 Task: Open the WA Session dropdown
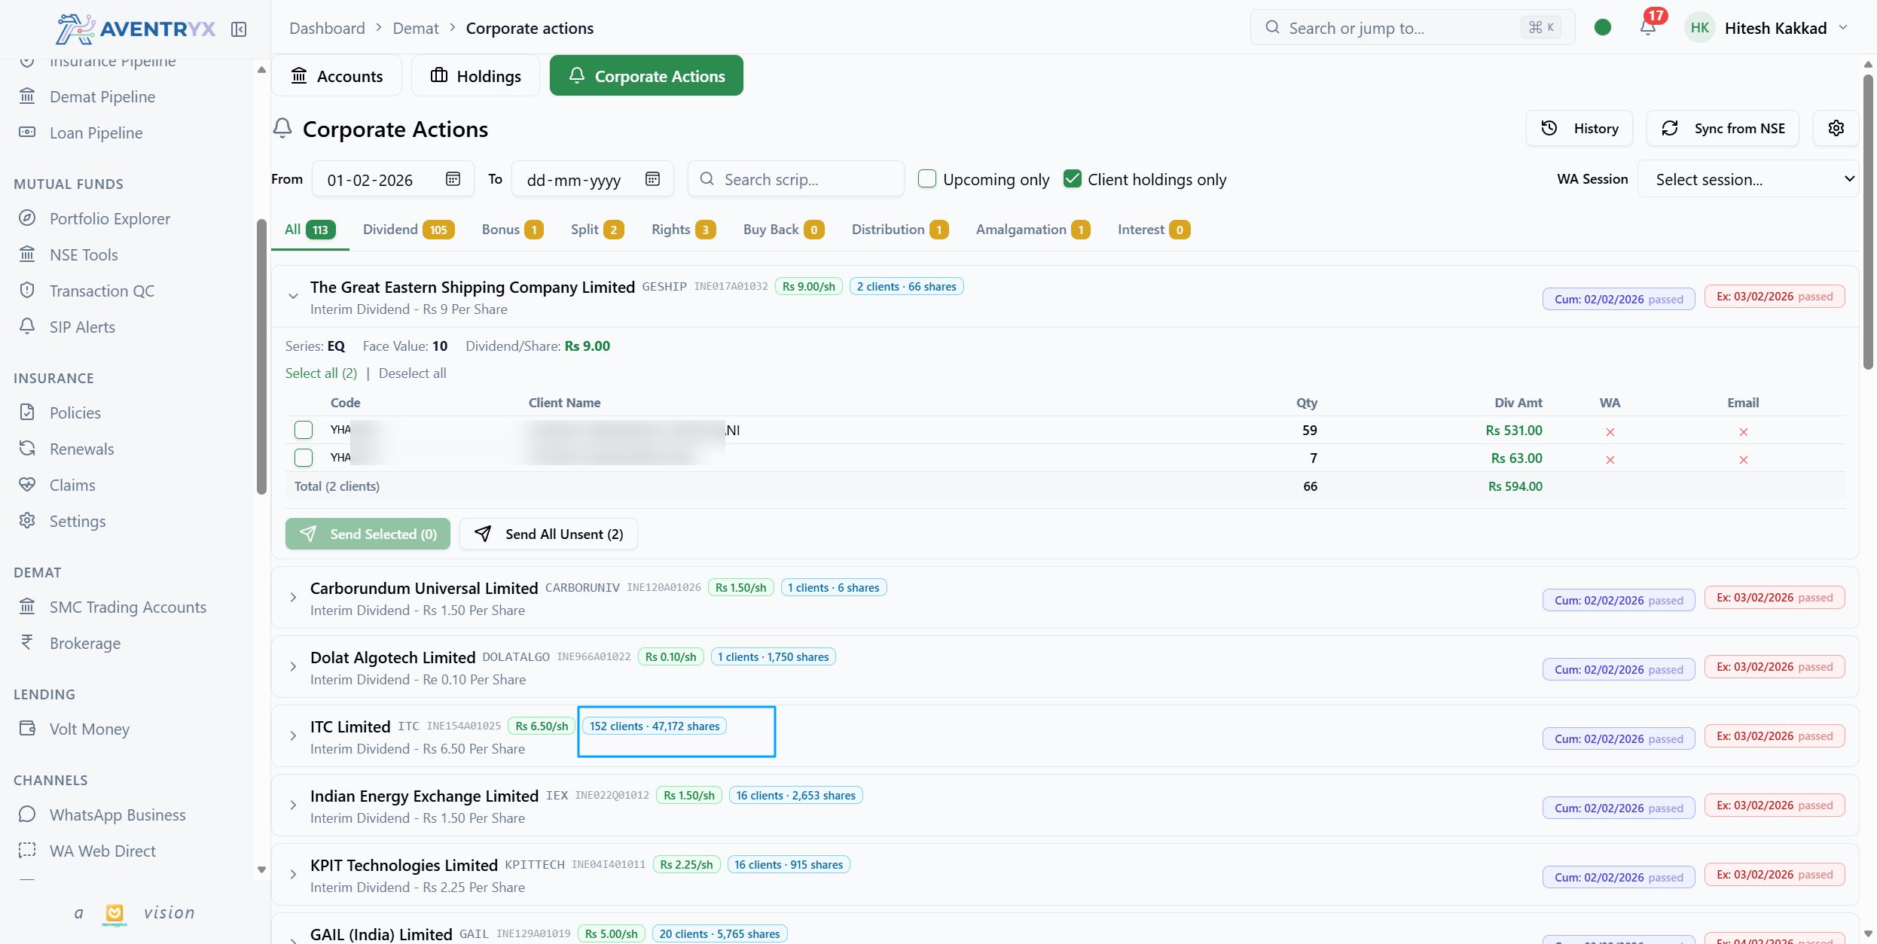click(1747, 179)
